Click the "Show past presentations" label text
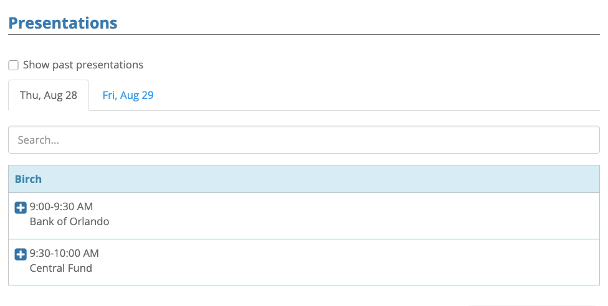The width and height of the screenshot is (608, 306). [x=83, y=65]
